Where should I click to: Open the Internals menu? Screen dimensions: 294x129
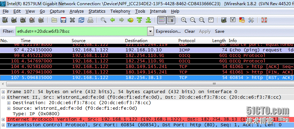(158, 11)
